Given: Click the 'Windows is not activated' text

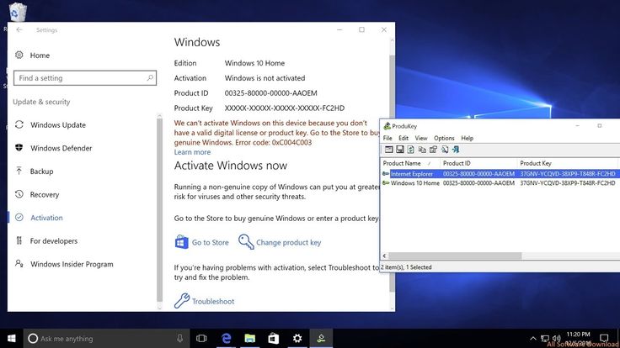Looking at the screenshot, I should pos(265,78).
